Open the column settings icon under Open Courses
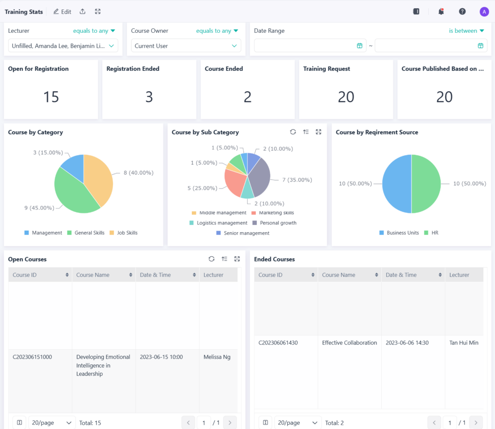This screenshot has height=429, width=495. click(19, 423)
